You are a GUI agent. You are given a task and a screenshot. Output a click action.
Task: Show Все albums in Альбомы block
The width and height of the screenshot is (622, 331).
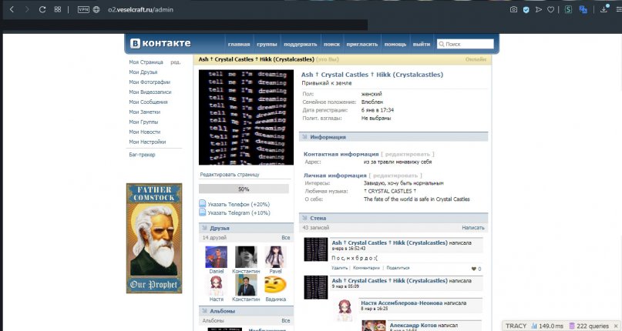tap(286, 321)
